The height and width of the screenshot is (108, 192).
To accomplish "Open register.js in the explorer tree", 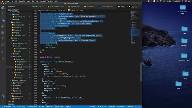I will click(21, 70).
